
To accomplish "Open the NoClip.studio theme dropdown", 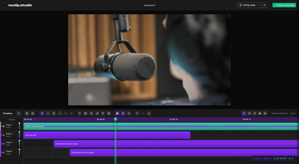I will (x=249, y=5).
